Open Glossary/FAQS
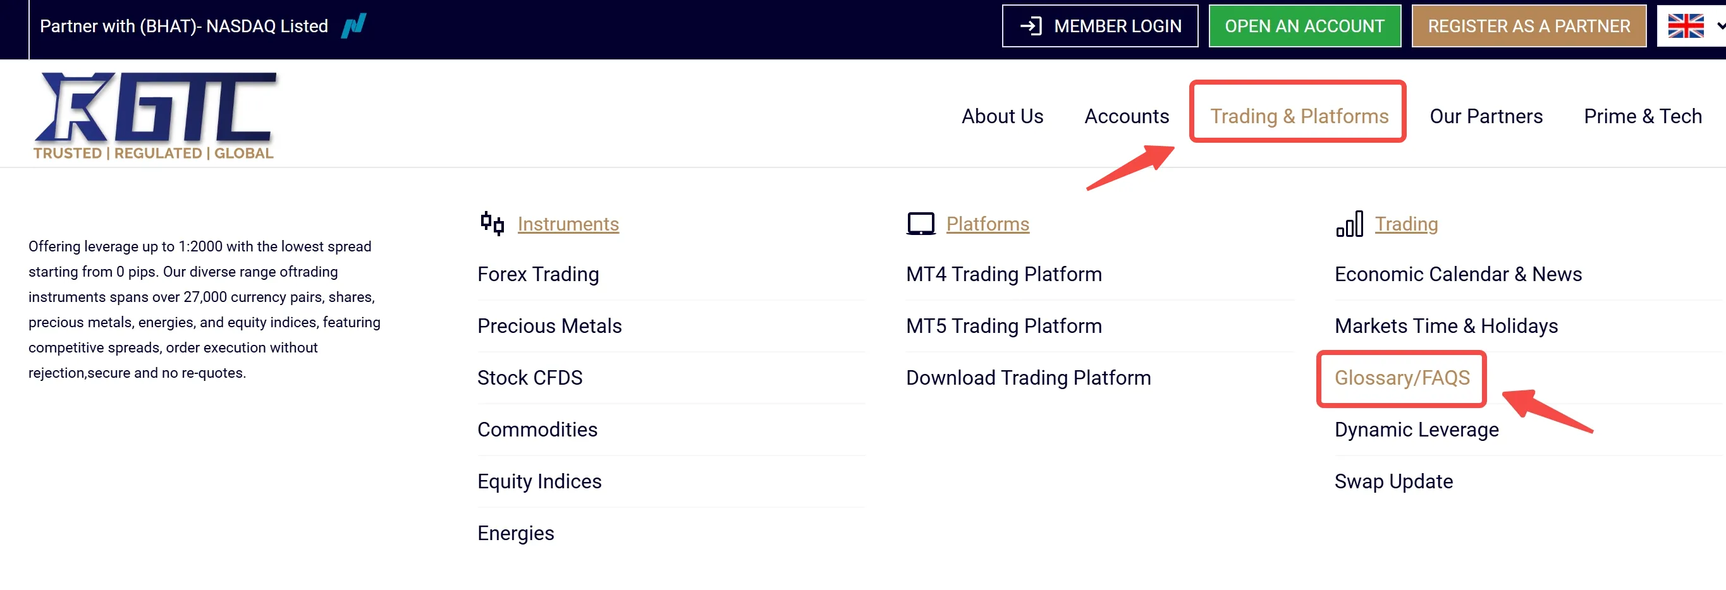Screen dimensions: 1726x590 (x=1401, y=377)
